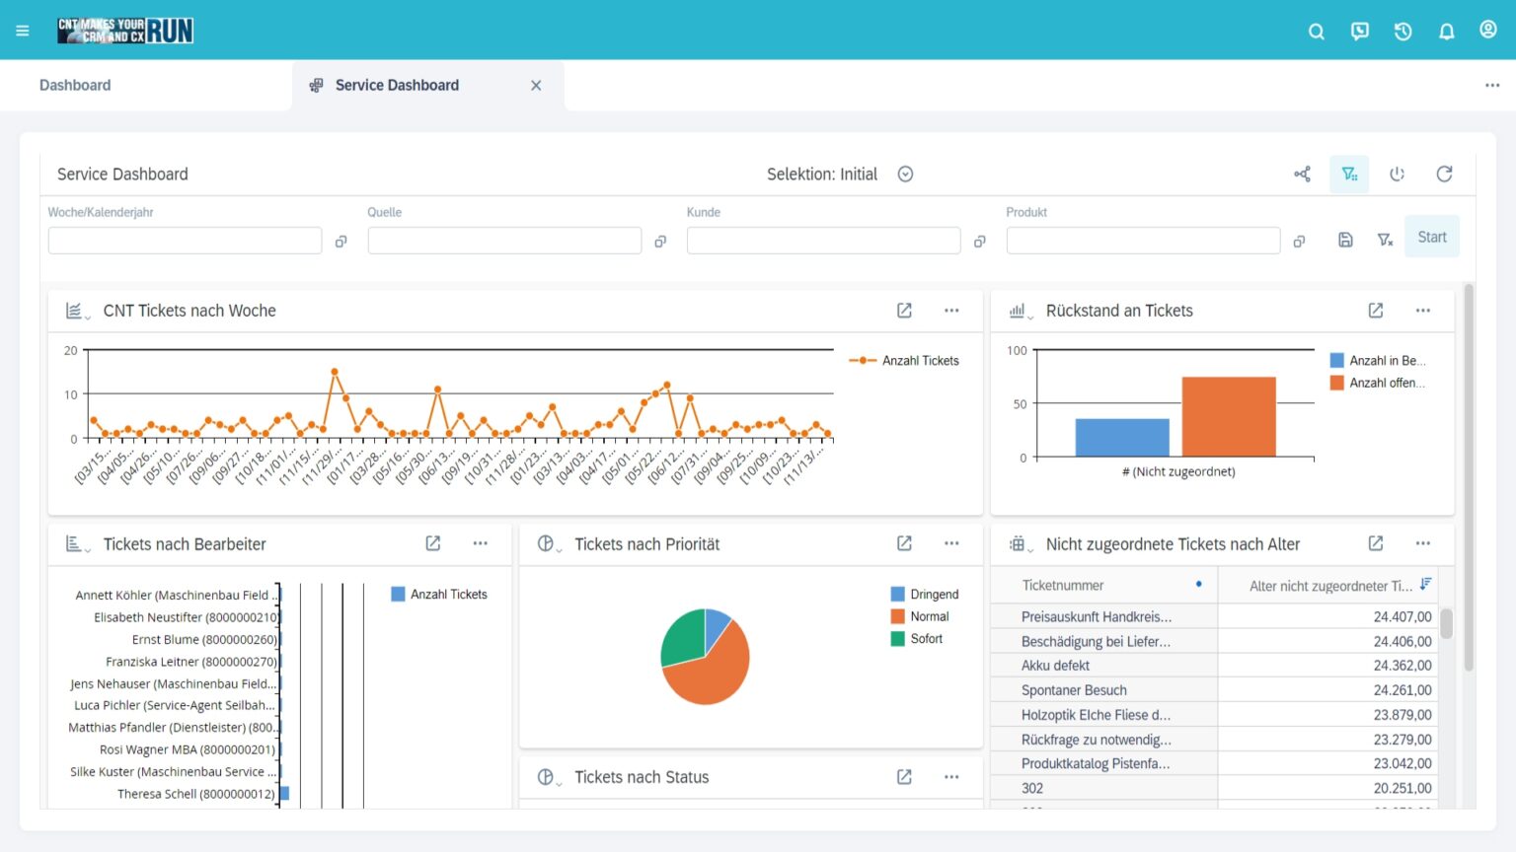Click inside the Kunde filter field
The height and width of the screenshot is (852, 1516).
tap(822, 240)
